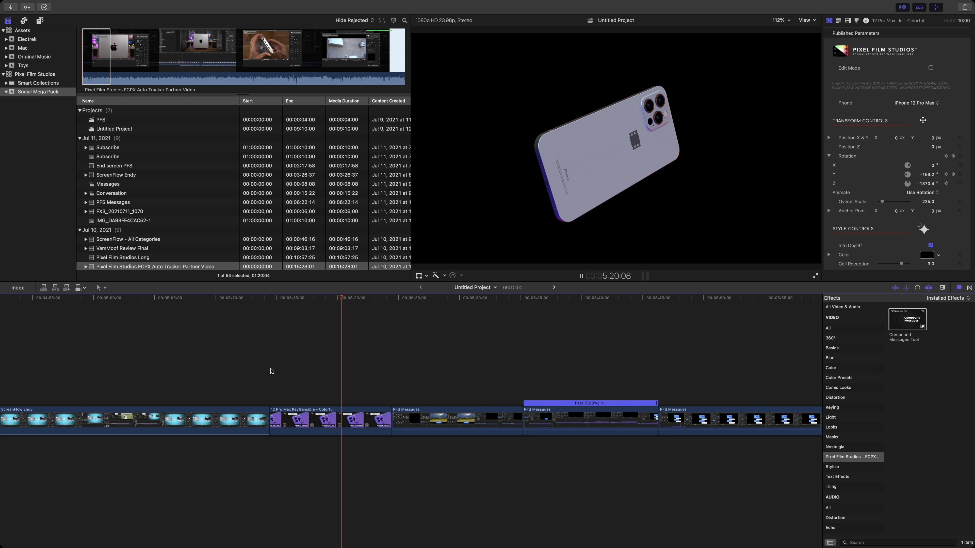
Task: Click the import media download arrow icon
Action: point(10,7)
